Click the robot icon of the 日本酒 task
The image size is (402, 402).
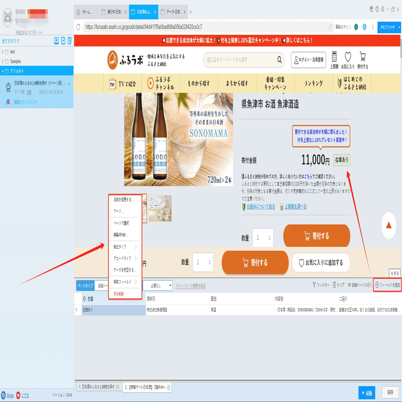[x=8, y=87]
